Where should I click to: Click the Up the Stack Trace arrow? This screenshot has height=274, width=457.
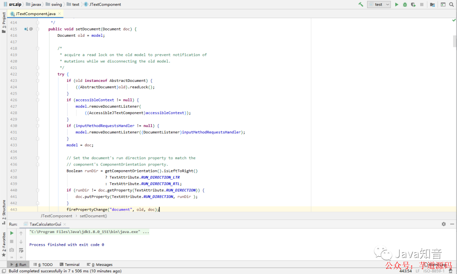pos(21,233)
